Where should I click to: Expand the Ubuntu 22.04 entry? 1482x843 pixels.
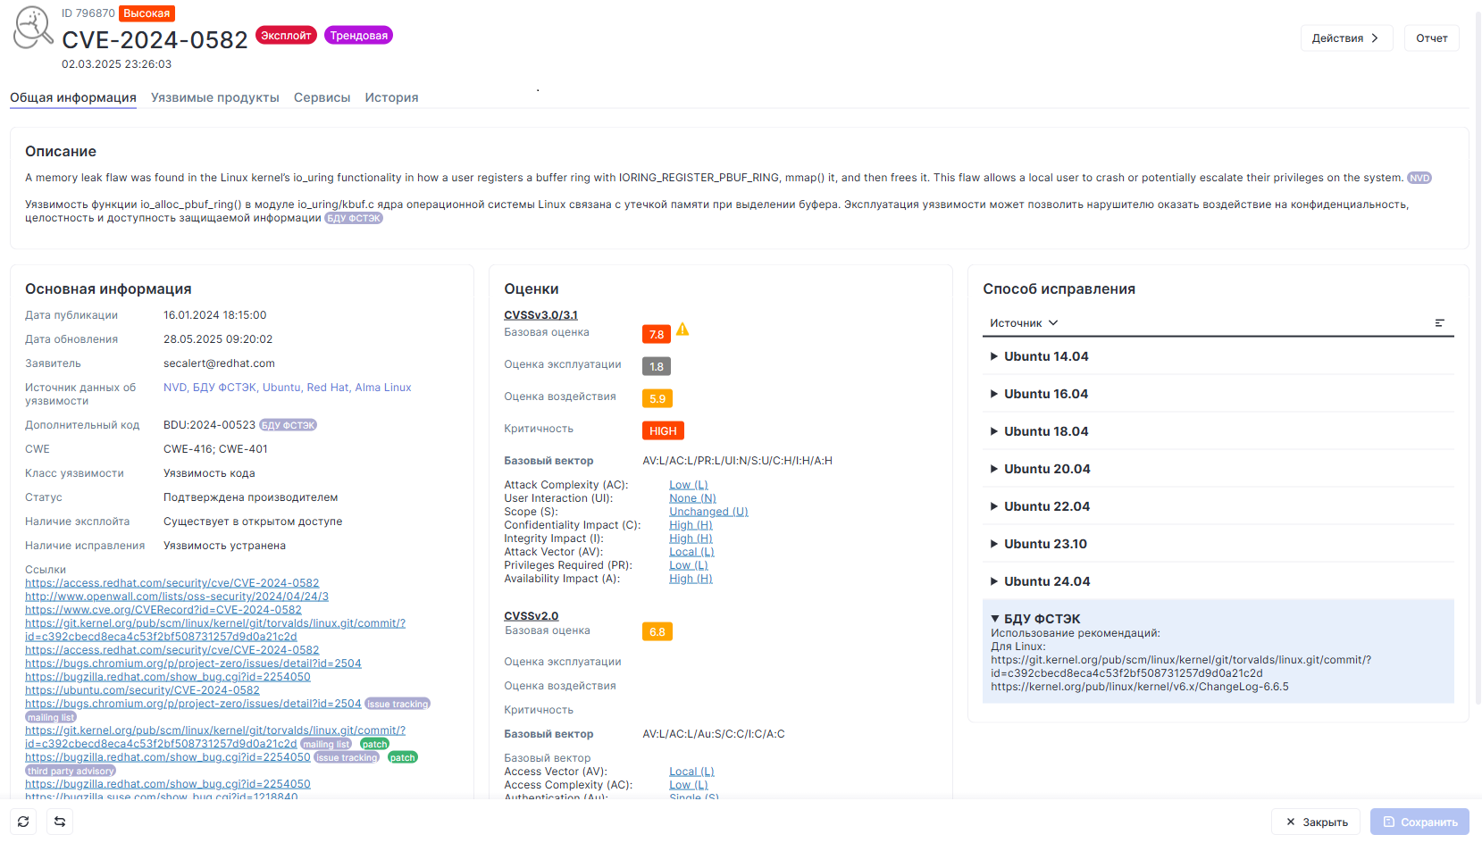tap(1218, 506)
